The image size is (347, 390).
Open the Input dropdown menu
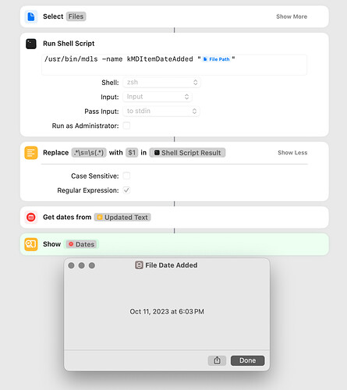click(x=158, y=97)
